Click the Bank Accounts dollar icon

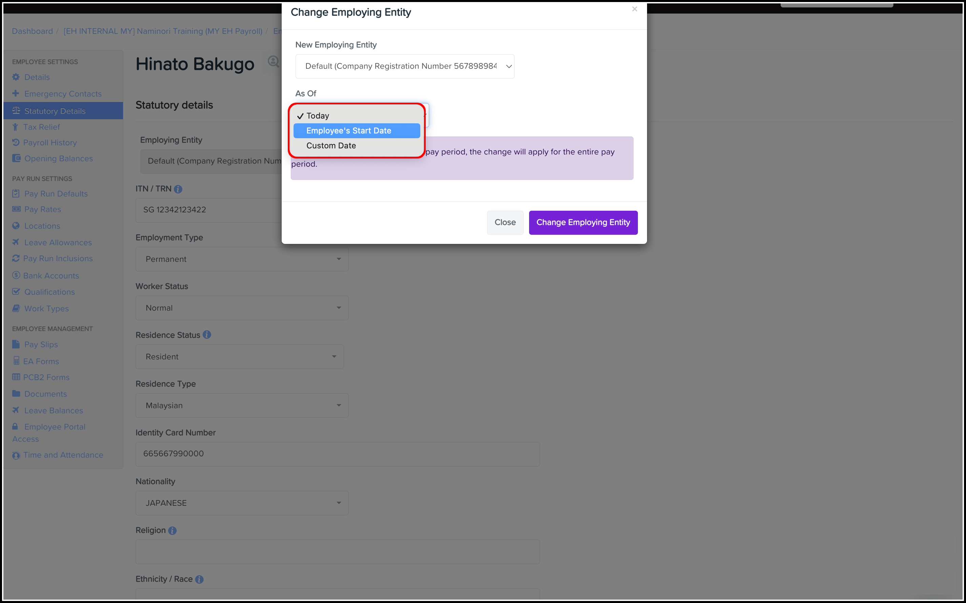[16, 275]
